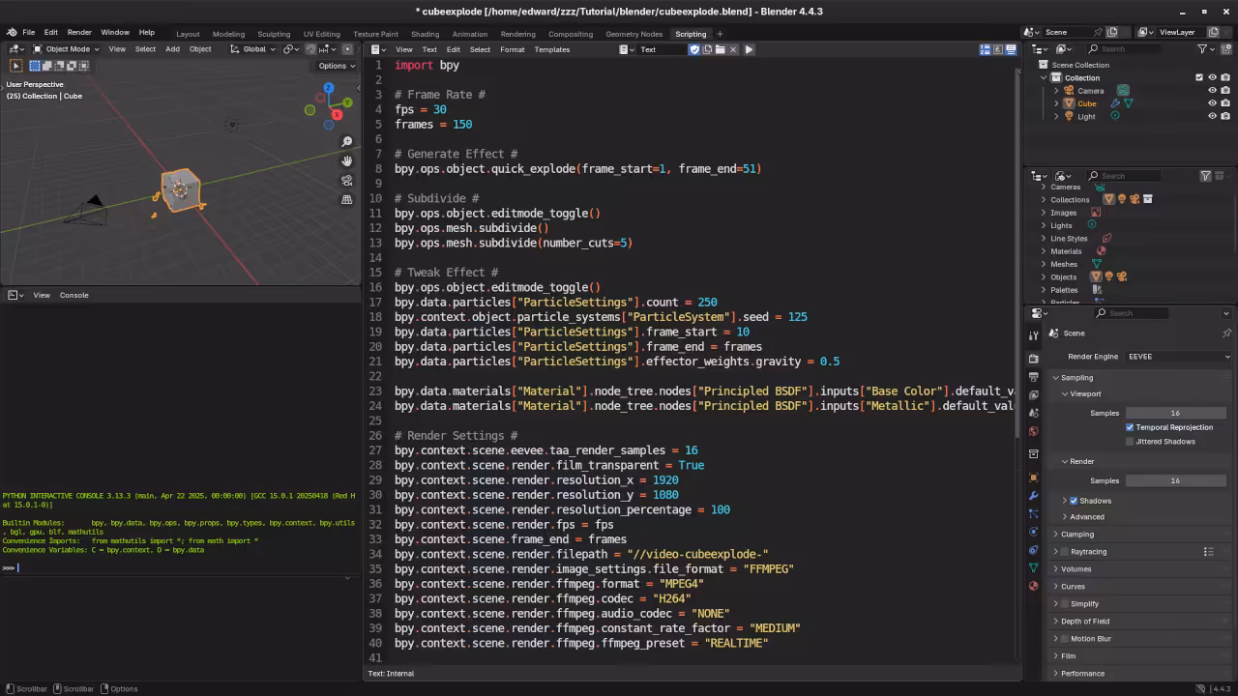1238x696 pixels.
Task: Open the Render menu in top bar
Action: [x=79, y=32]
